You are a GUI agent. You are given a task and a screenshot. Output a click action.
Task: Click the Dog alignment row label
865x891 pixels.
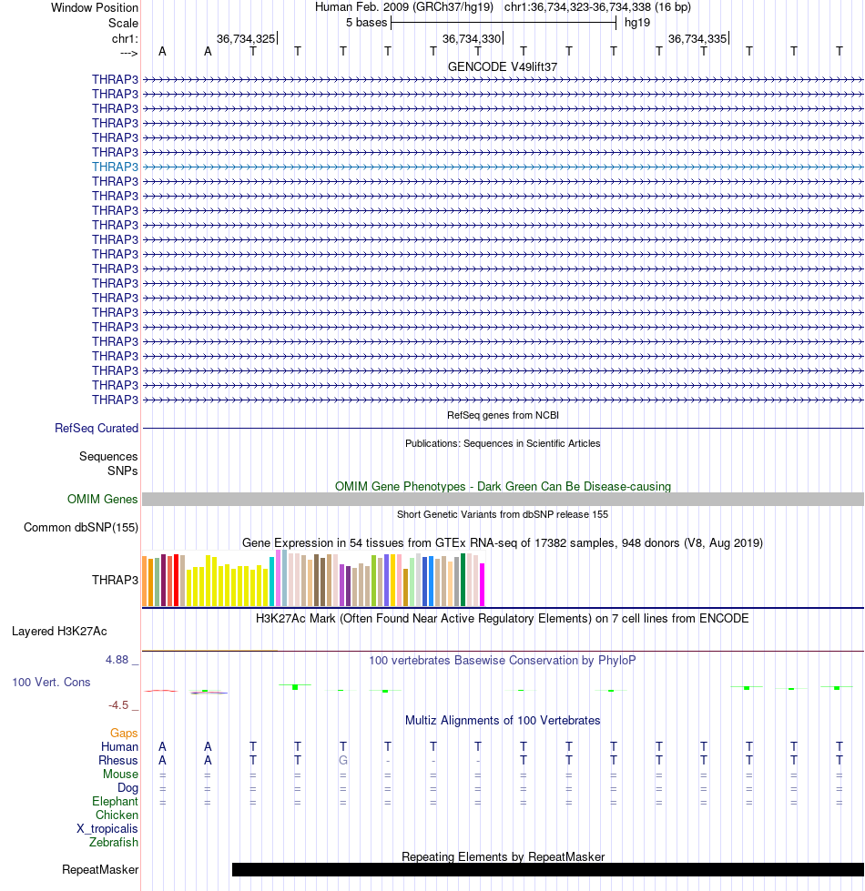127,787
